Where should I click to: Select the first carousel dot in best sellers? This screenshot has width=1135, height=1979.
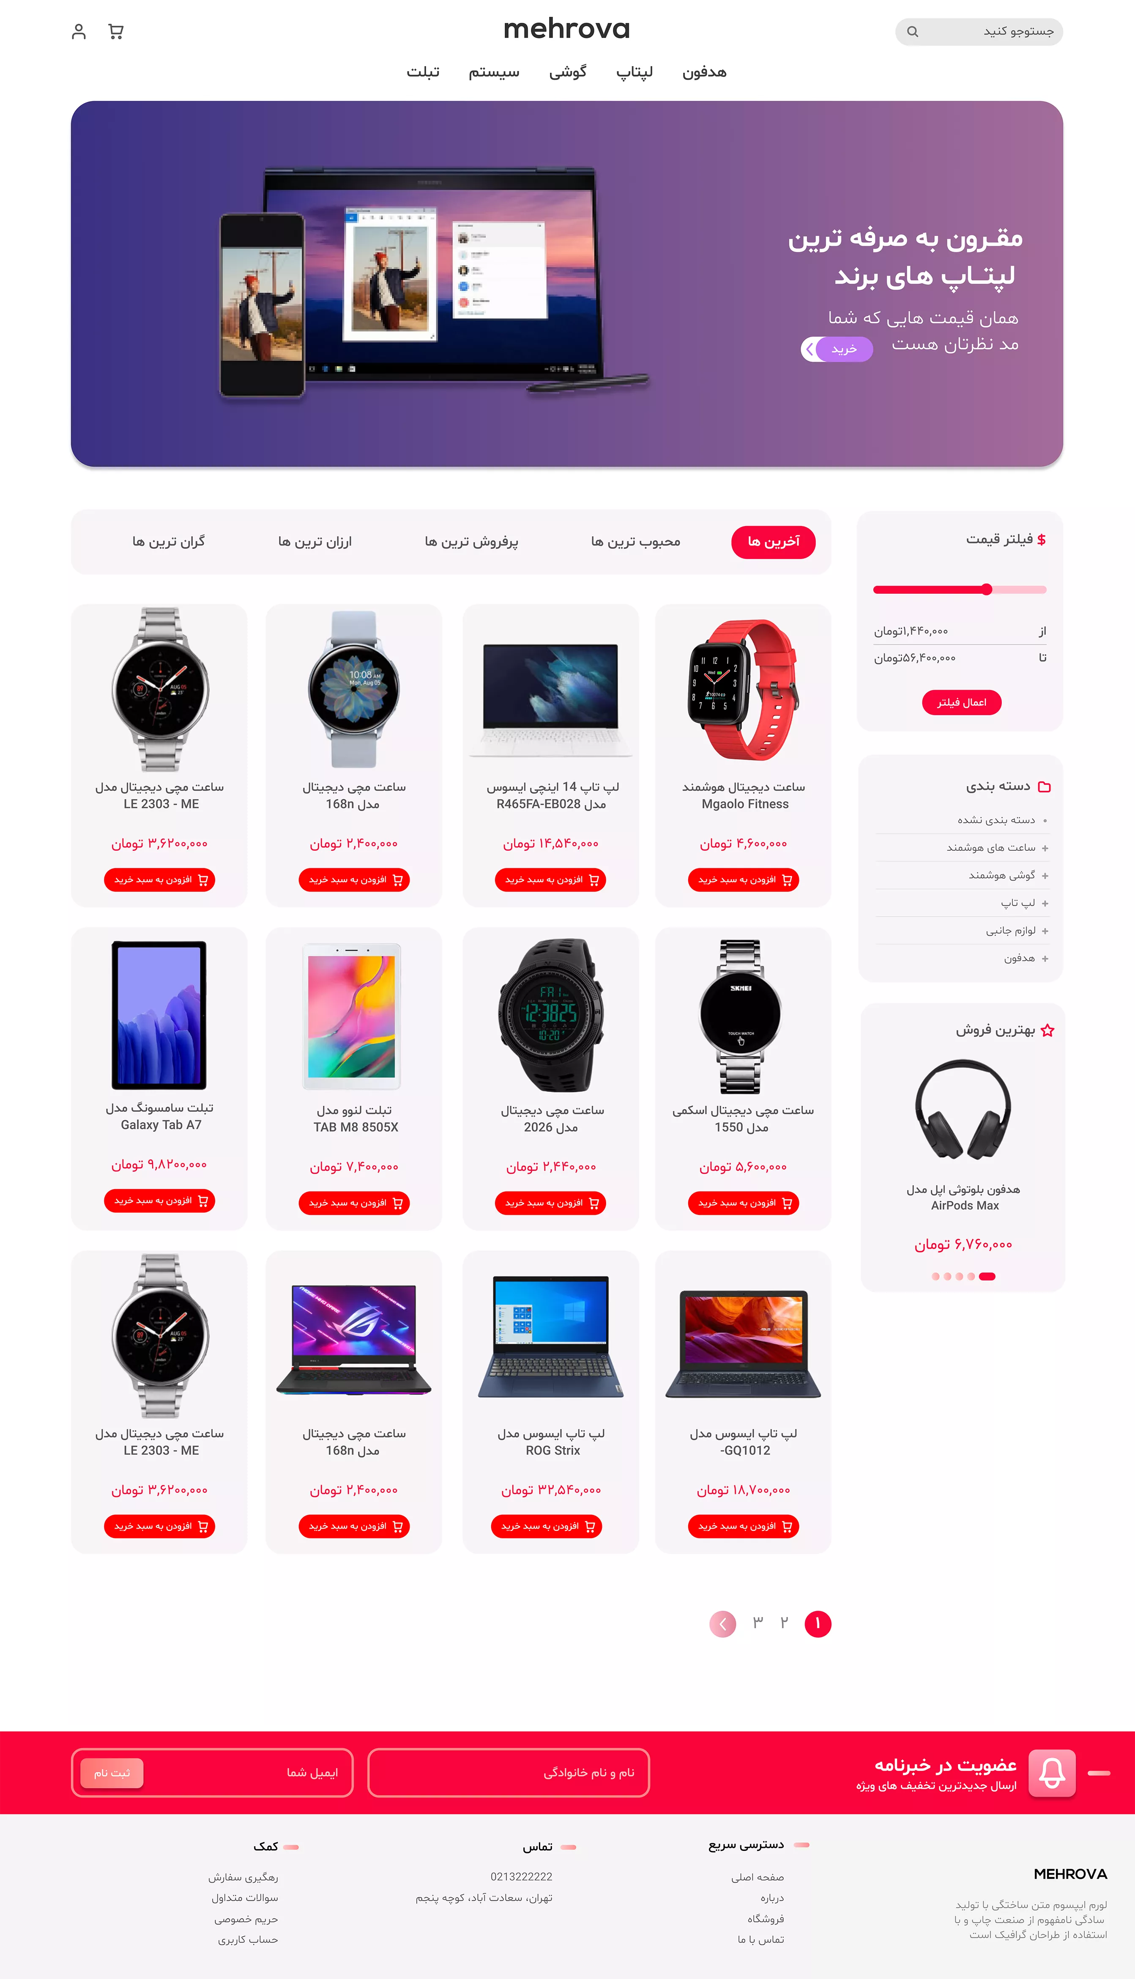pyautogui.click(x=935, y=1277)
